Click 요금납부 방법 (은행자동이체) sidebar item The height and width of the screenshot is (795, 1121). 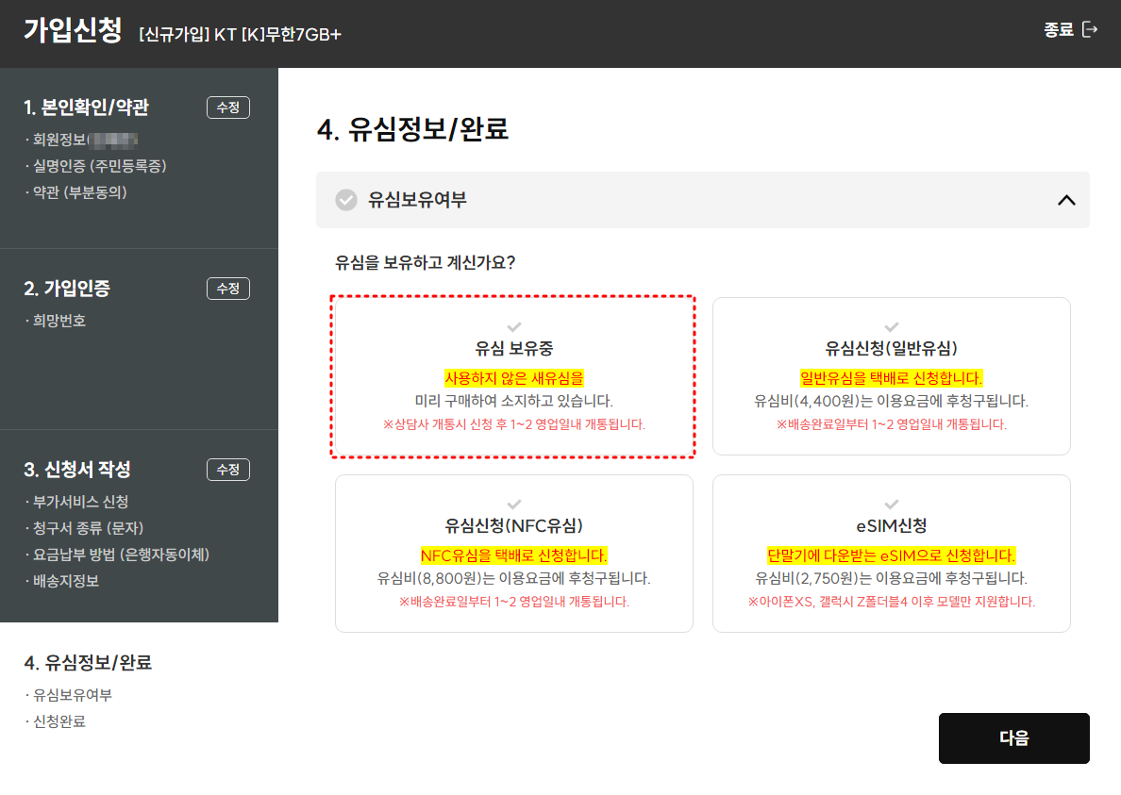pos(122,555)
